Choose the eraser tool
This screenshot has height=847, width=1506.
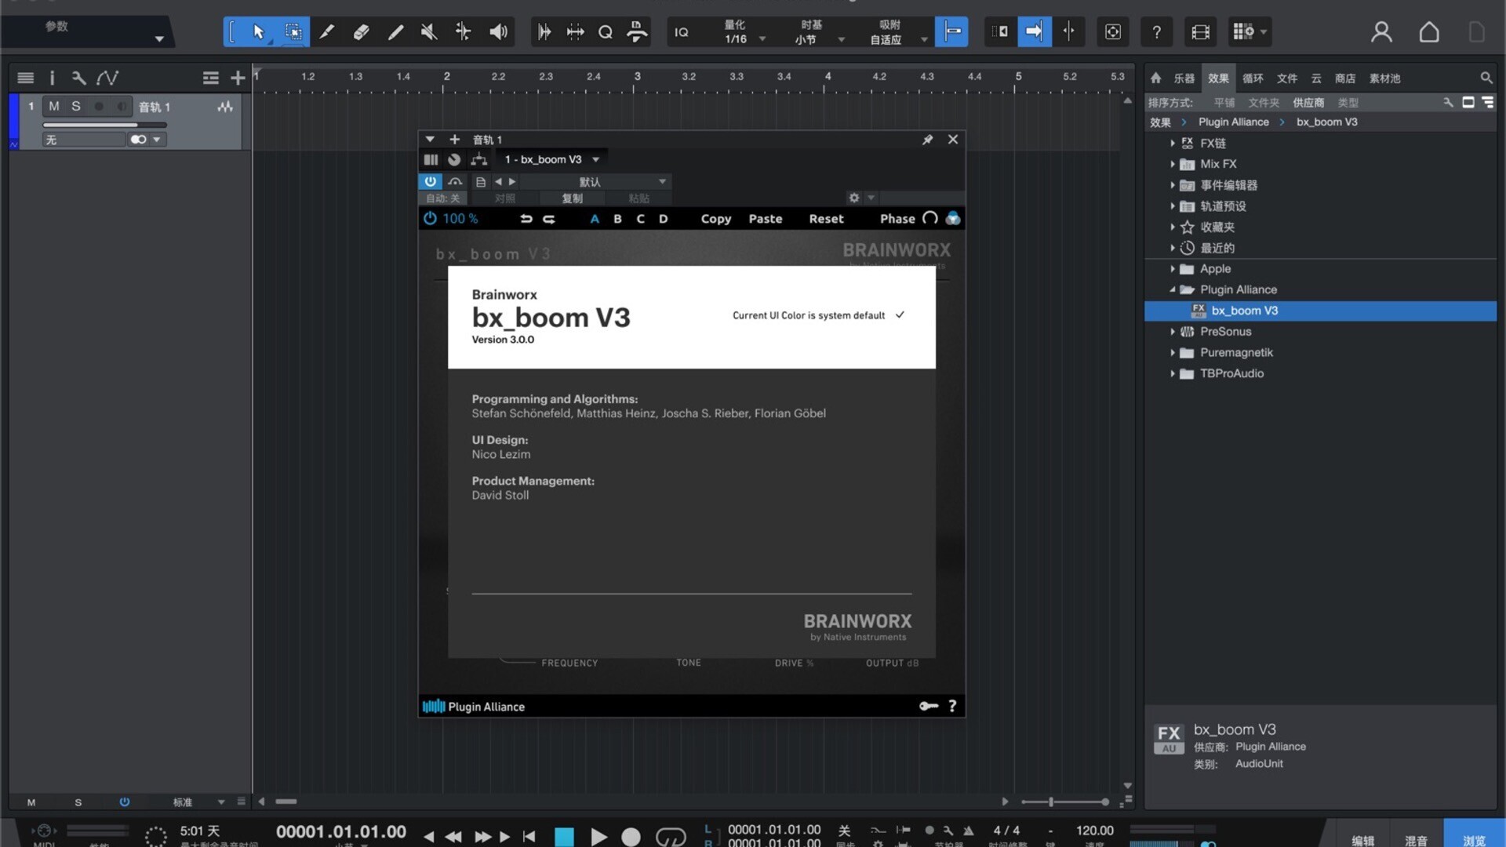(361, 32)
